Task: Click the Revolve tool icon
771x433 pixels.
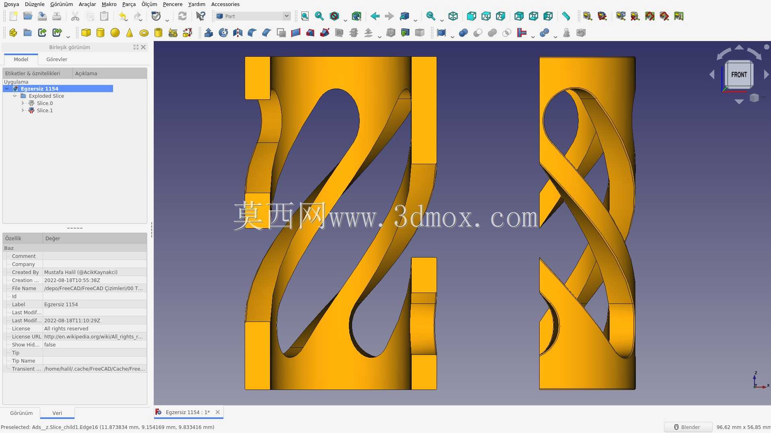Action: (x=223, y=33)
